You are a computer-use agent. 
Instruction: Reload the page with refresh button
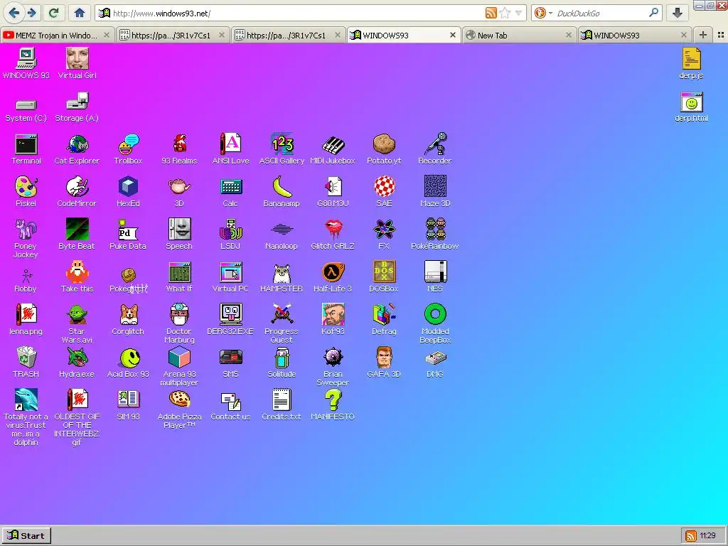click(53, 13)
